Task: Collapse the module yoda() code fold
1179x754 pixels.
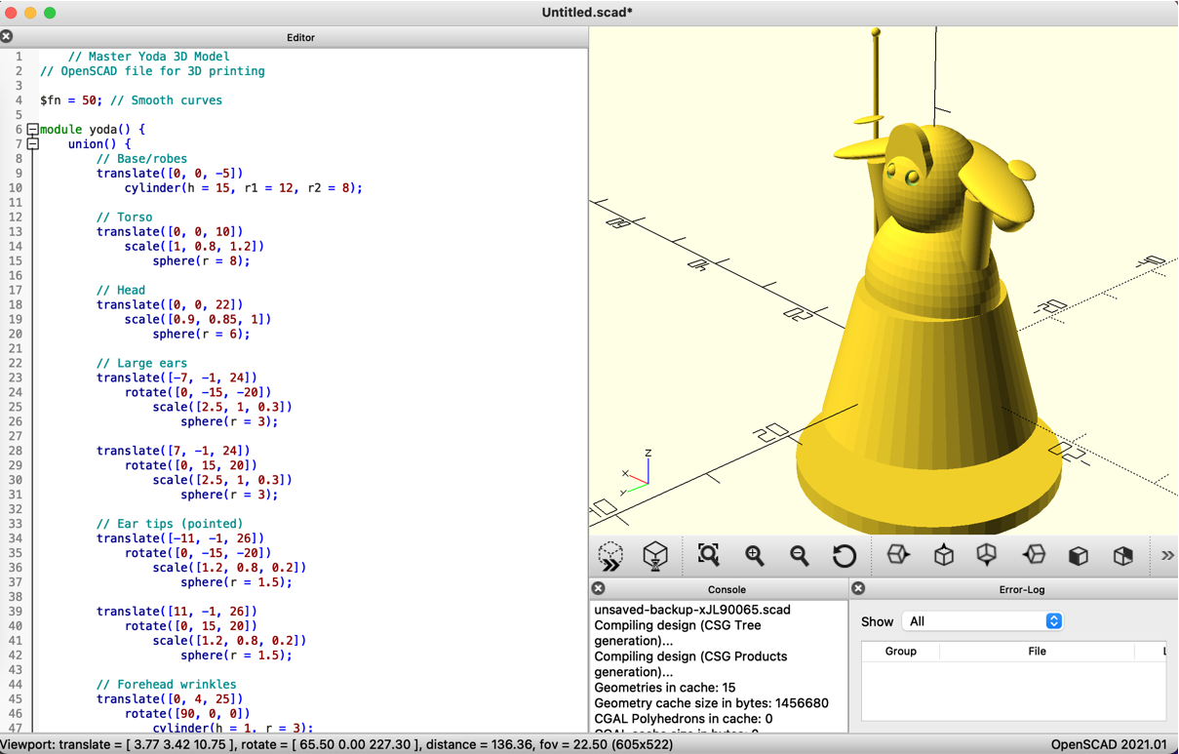Action: tap(32, 130)
